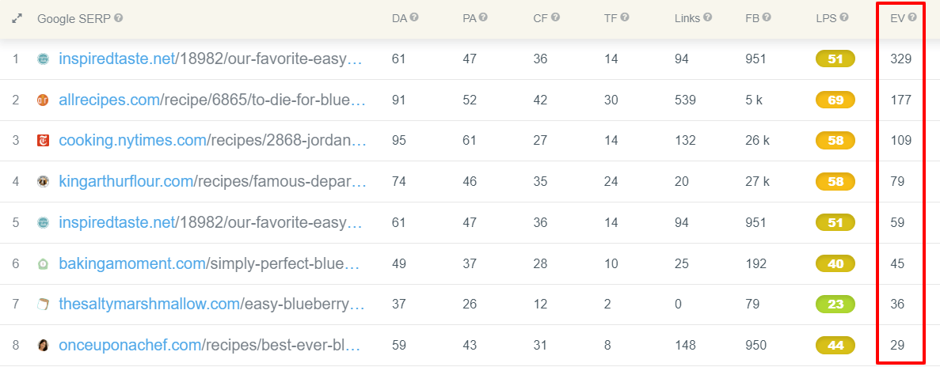Open the allrecipes.com result link
Screen dimensions: 940x367
point(212,100)
